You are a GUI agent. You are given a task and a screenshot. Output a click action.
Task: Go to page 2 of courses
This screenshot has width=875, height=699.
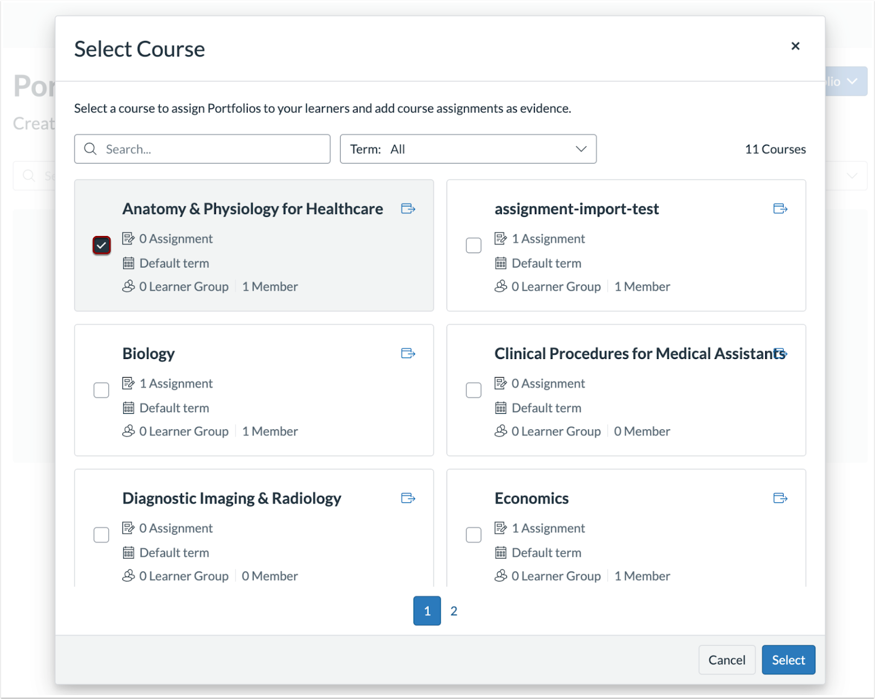tap(454, 610)
